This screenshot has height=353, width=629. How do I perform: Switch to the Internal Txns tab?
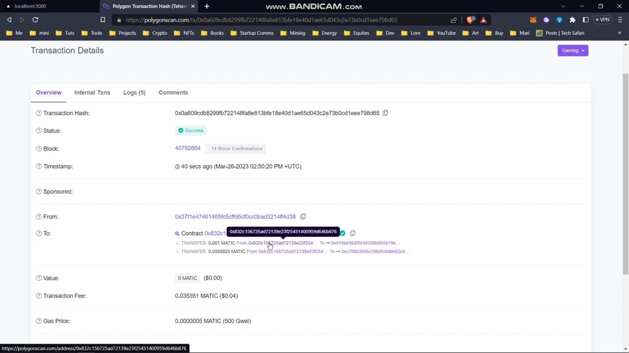tap(92, 92)
